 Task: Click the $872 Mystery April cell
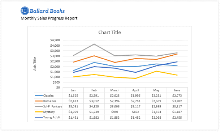(135, 112)
